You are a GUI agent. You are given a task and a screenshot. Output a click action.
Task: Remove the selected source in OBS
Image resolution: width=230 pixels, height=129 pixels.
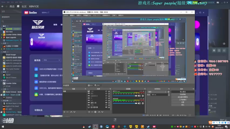(x=92, y=112)
